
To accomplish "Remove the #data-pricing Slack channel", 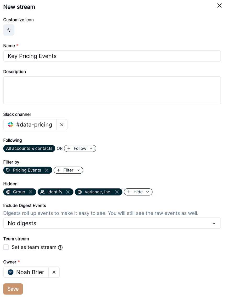I will tap(62, 125).
